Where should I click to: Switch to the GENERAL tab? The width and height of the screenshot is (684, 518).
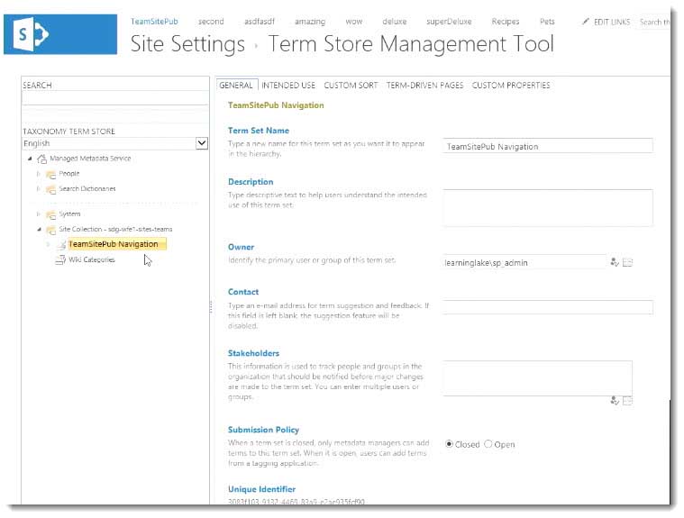click(236, 86)
